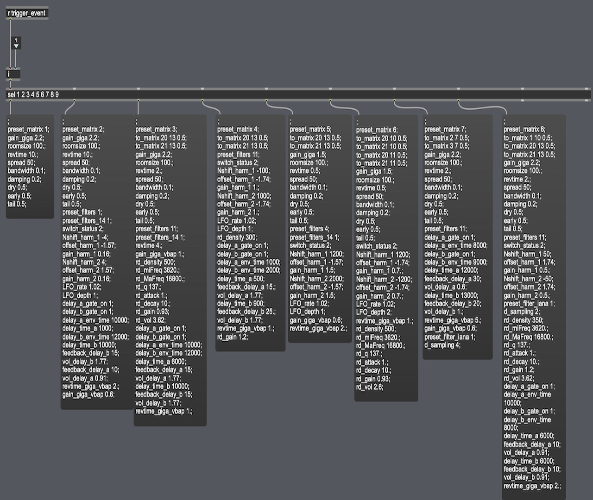593x500 pixels.
Task: Click the outlet of r trigger_event
Action: [x=9, y=19]
